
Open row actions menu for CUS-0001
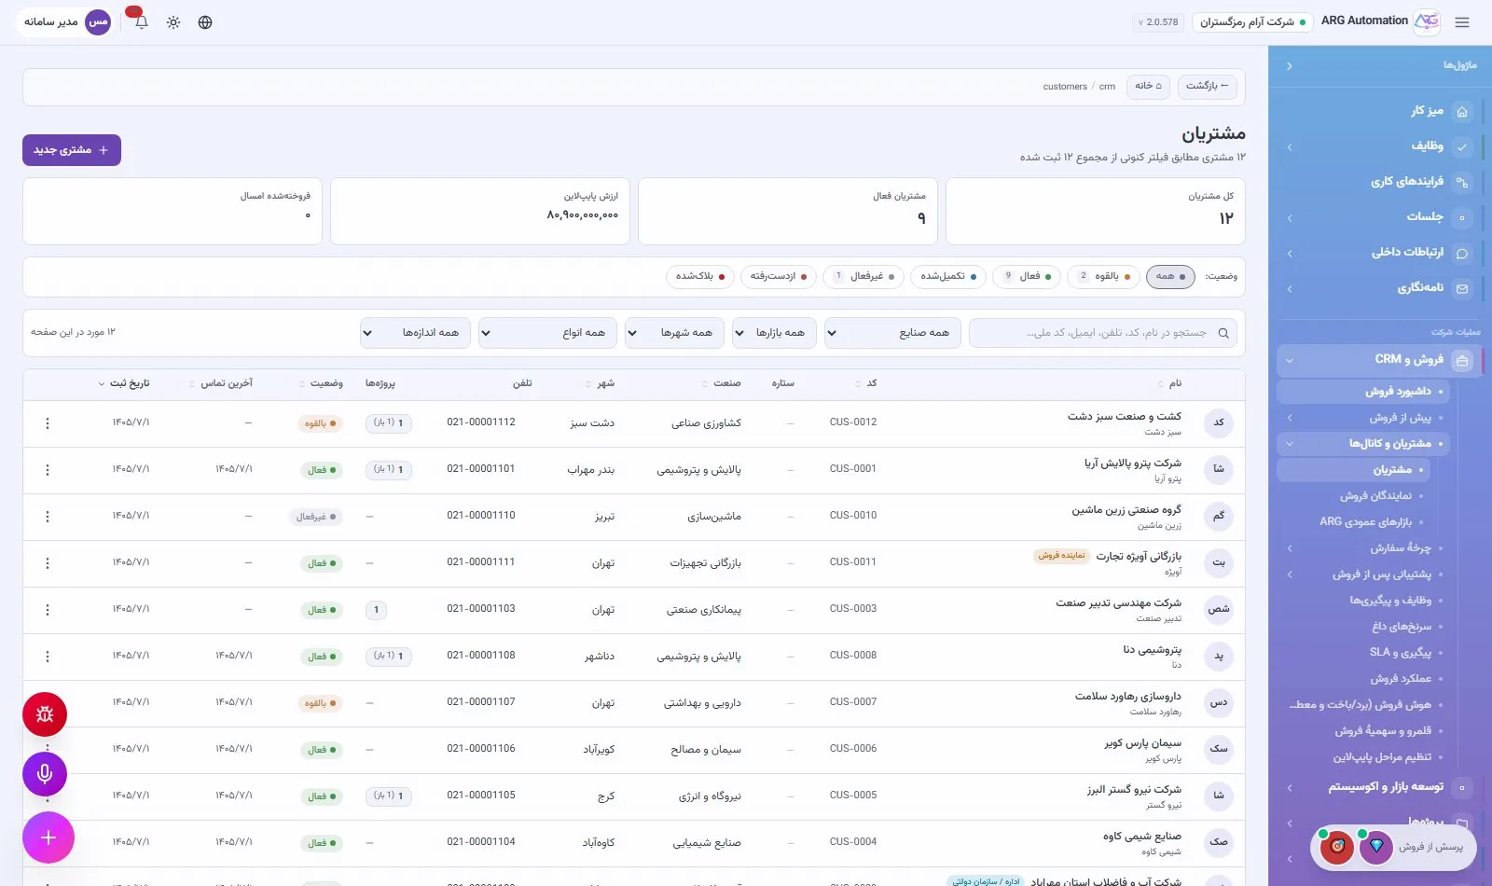click(x=48, y=470)
